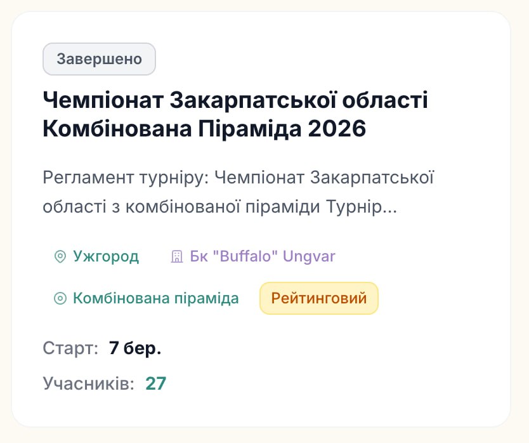Click the "Рейтинговий" yellow badge
The height and width of the screenshot is (443, 529).
(318, 298)
